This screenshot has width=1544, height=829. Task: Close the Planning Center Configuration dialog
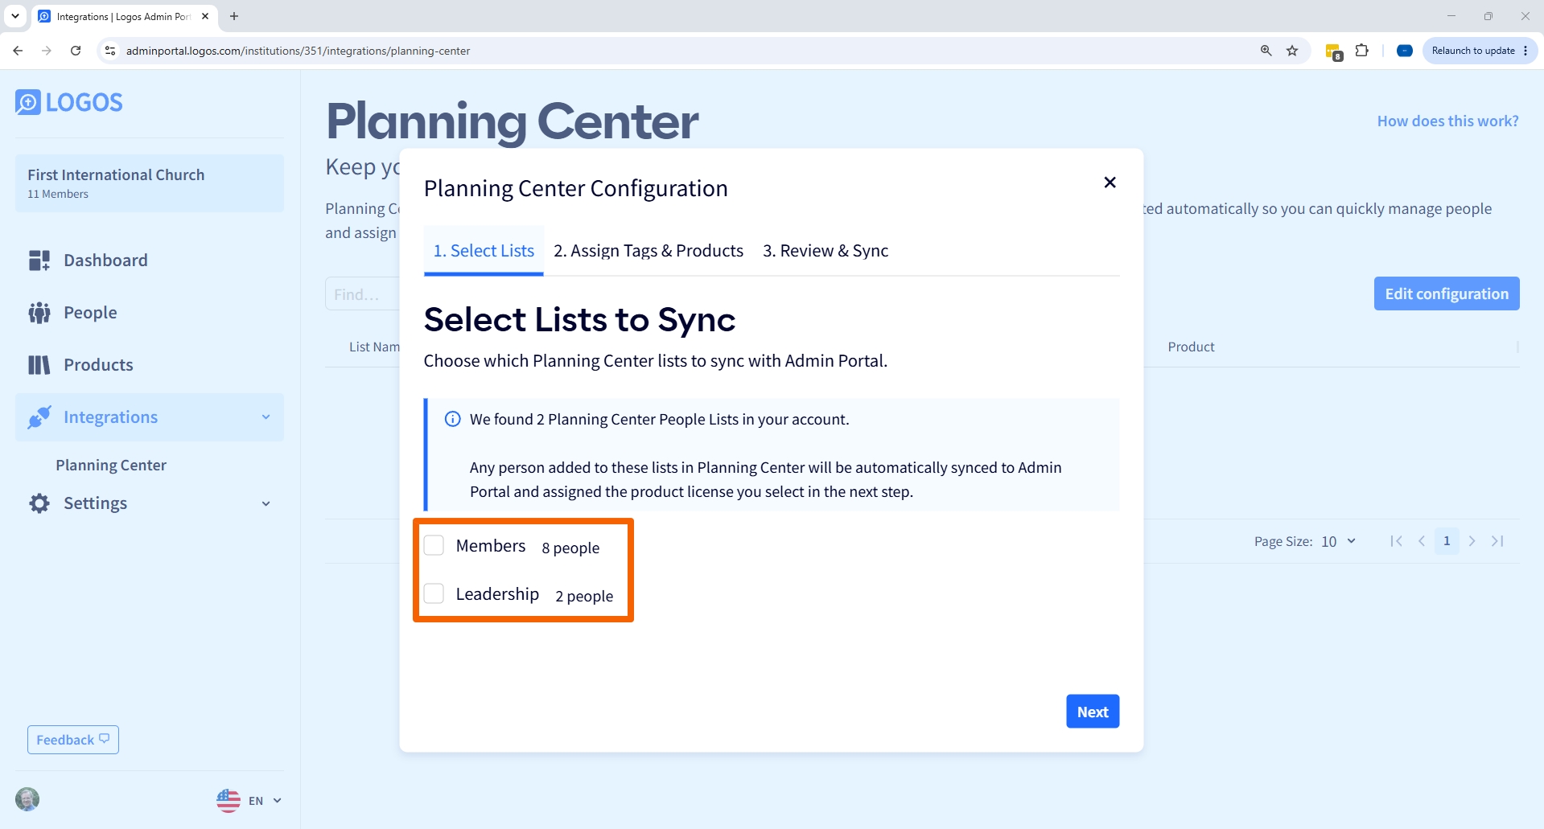[1110, 183]
